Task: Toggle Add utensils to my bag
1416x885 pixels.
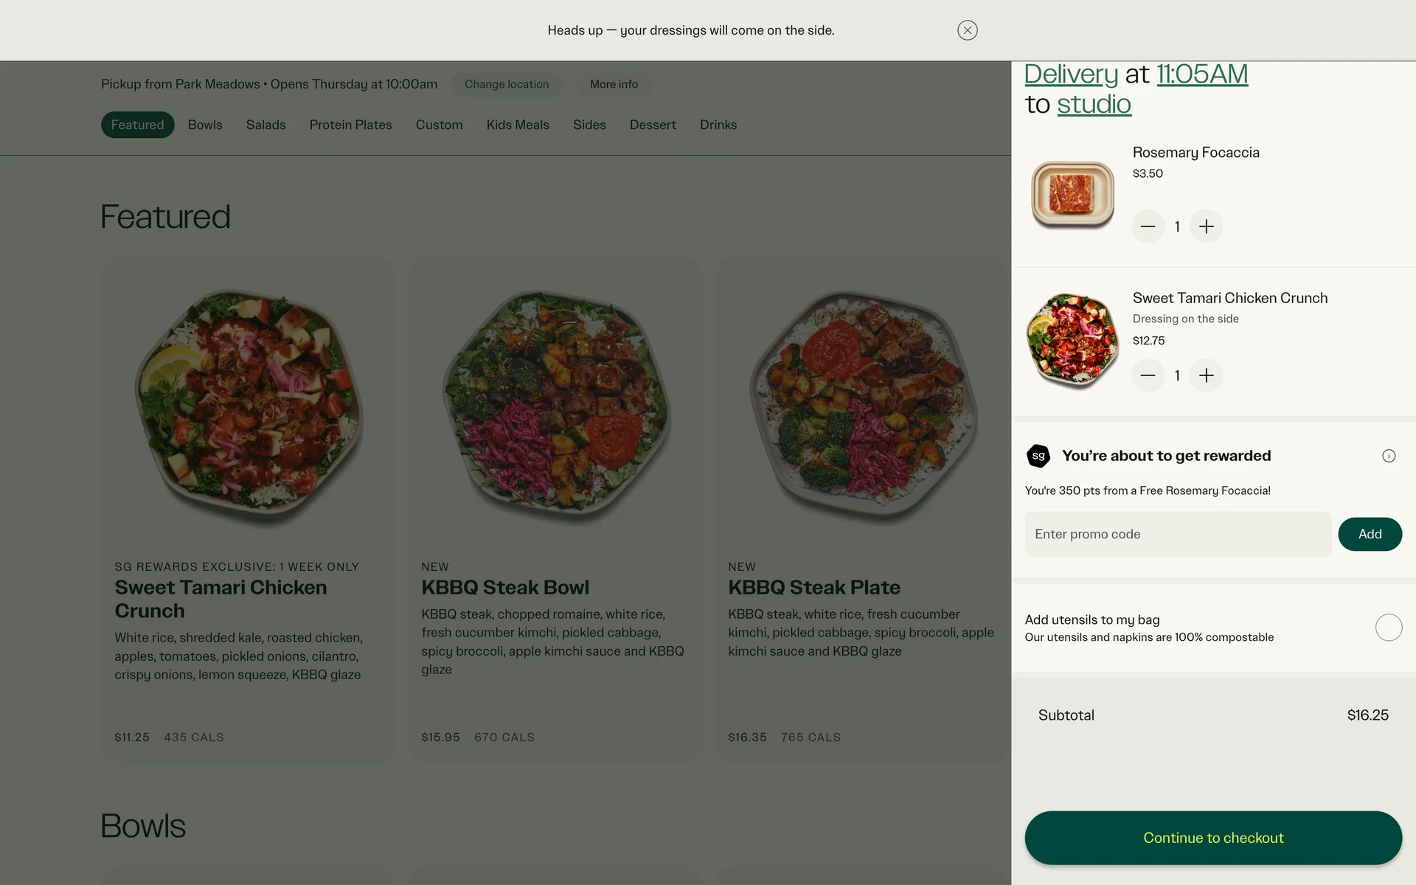Action: click(x=1388, y=628)
